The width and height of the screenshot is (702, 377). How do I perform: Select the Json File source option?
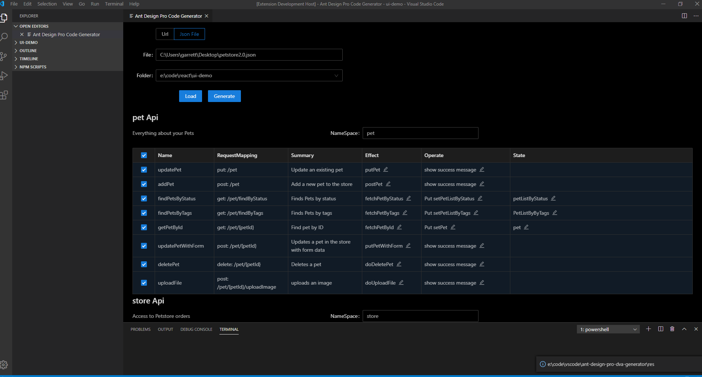[189, 34]
